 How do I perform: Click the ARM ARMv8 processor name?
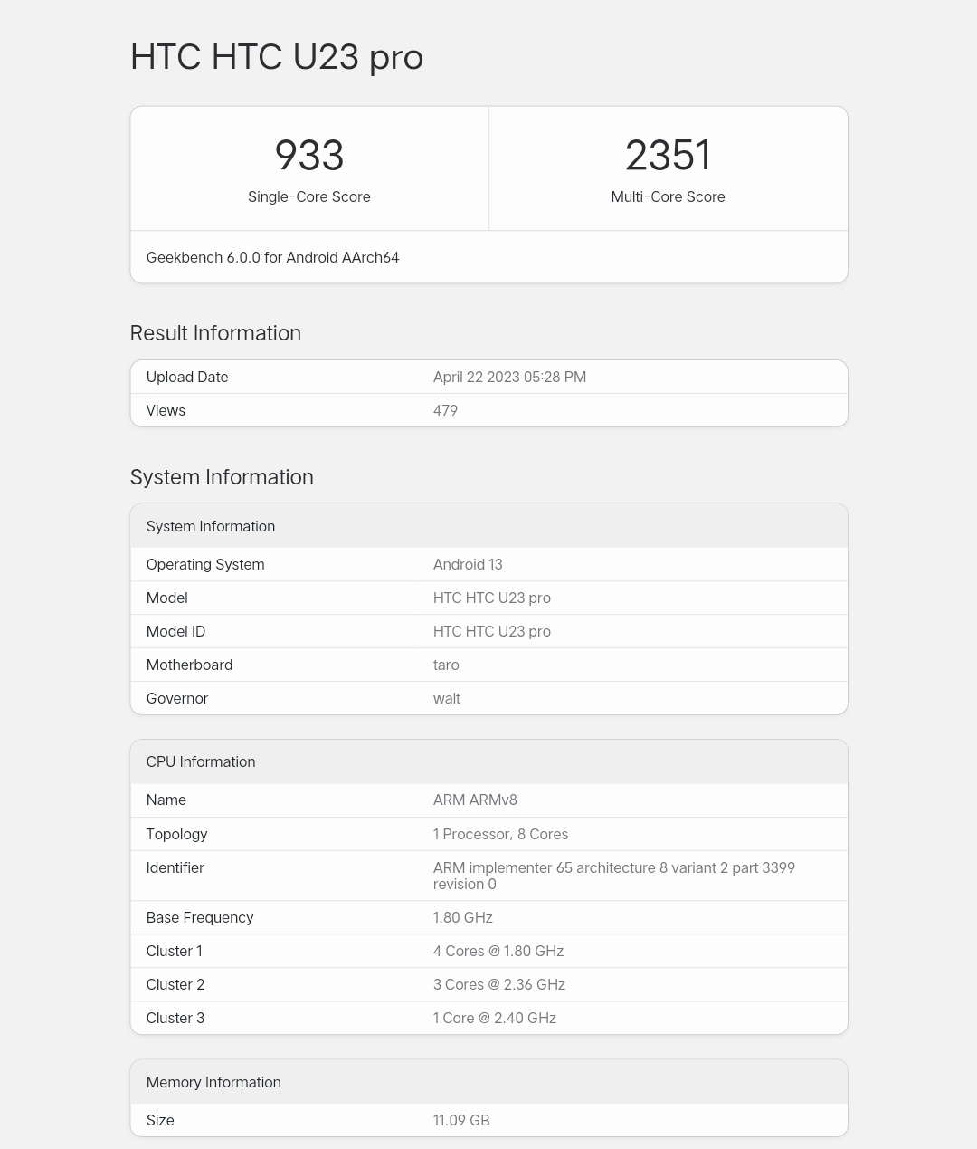(474, 800)
